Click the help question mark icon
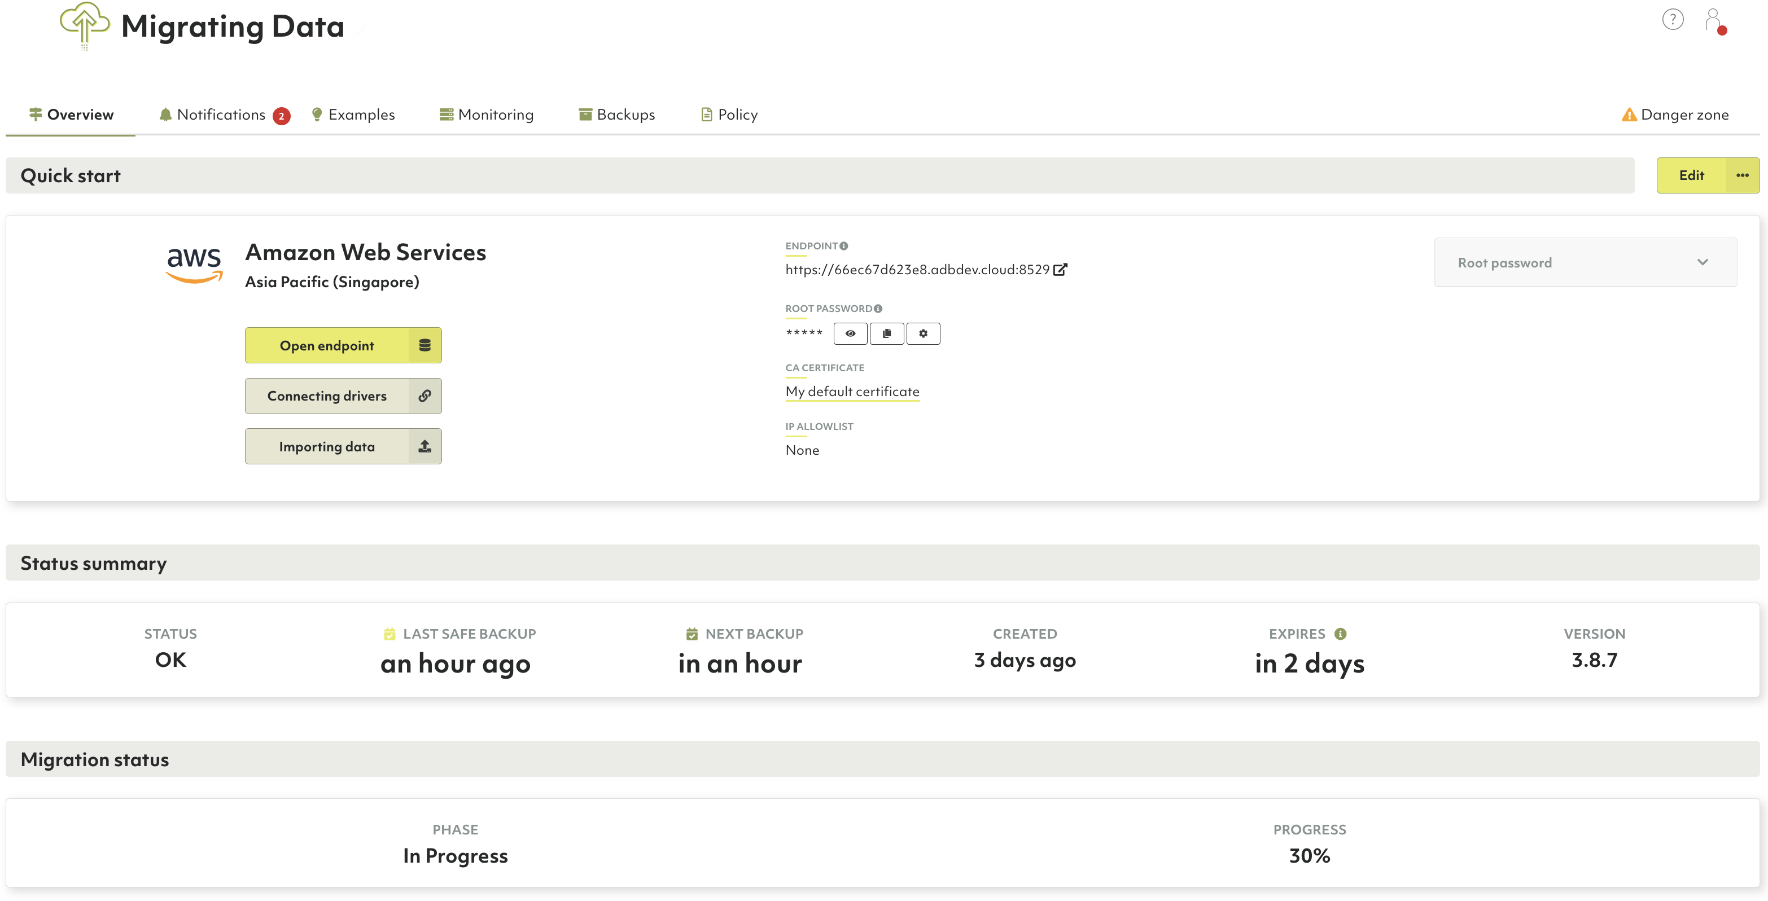The height and width of the screenshot is (901, 1768). [1673, 19]
